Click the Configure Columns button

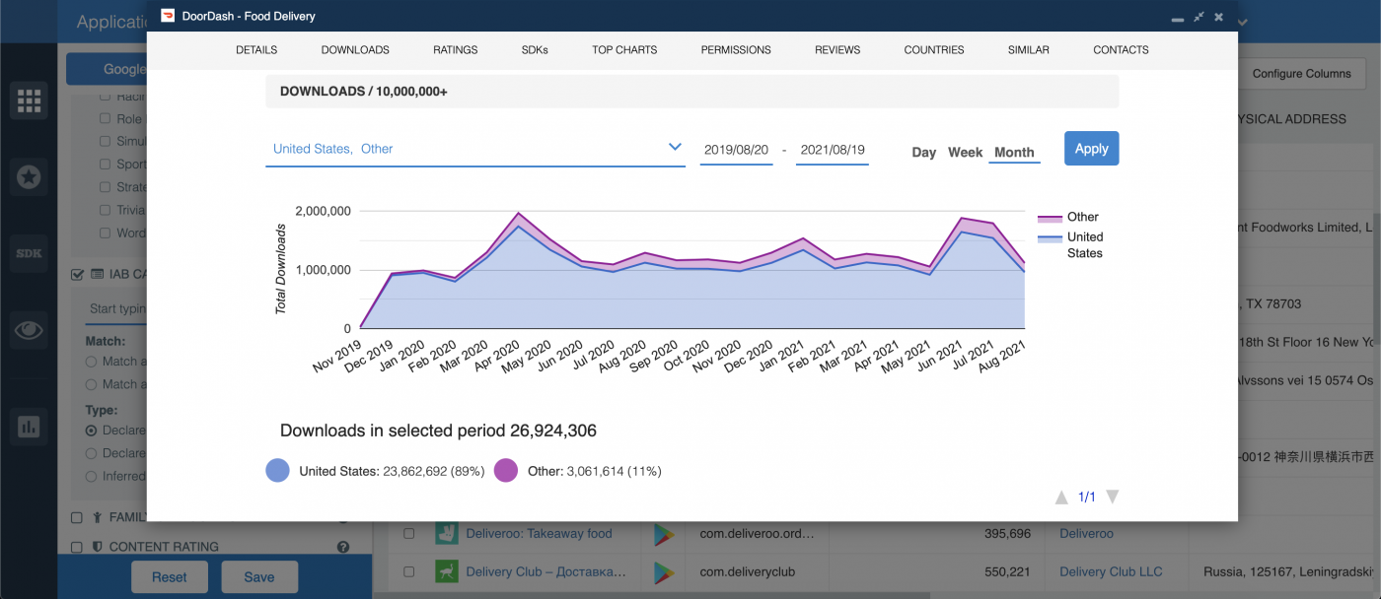tap(1302, 74)
